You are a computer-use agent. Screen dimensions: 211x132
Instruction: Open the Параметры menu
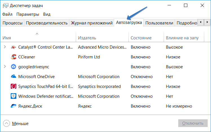tap(28, 14)
